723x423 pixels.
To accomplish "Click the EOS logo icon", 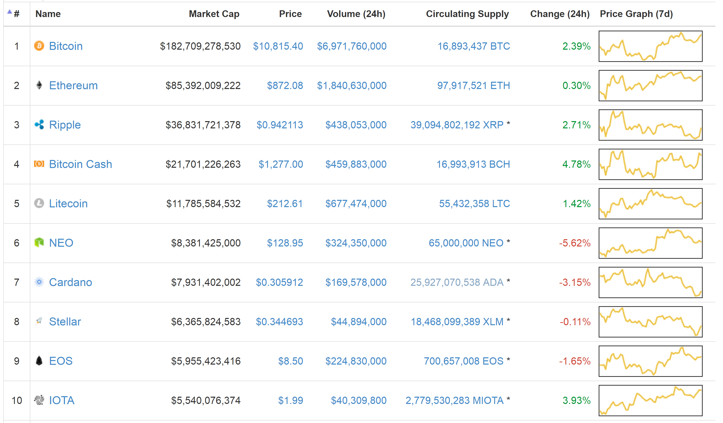I will point(39,361).
